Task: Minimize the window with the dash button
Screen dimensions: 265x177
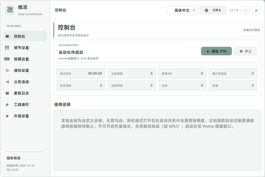Action: 245,10
